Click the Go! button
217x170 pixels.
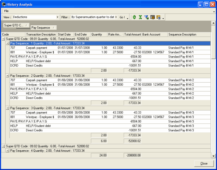click(122, 17)
